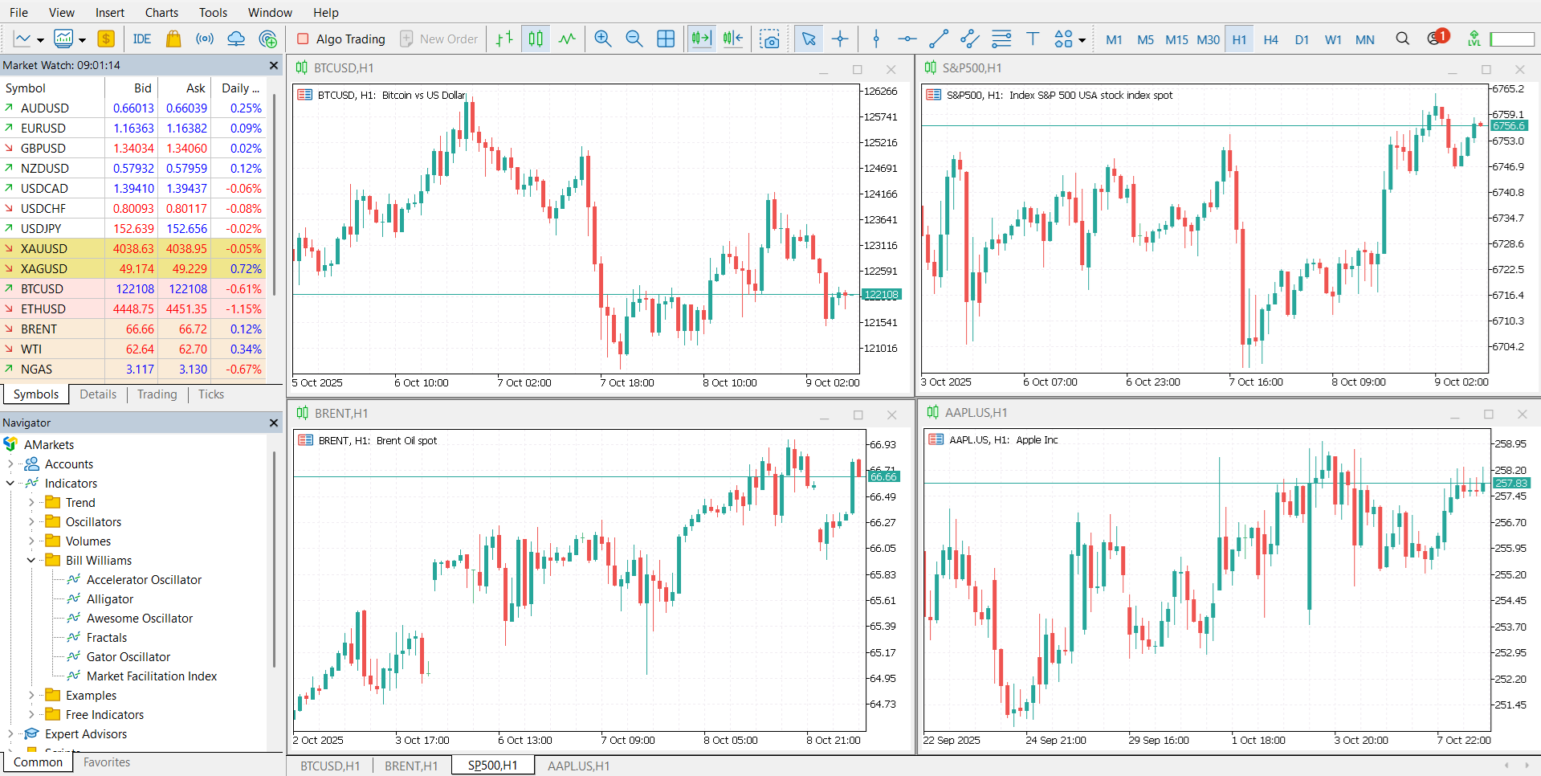Switch chart to line chart display
This screenshot has height=776, width=1541.
click(x=567, y=39)
